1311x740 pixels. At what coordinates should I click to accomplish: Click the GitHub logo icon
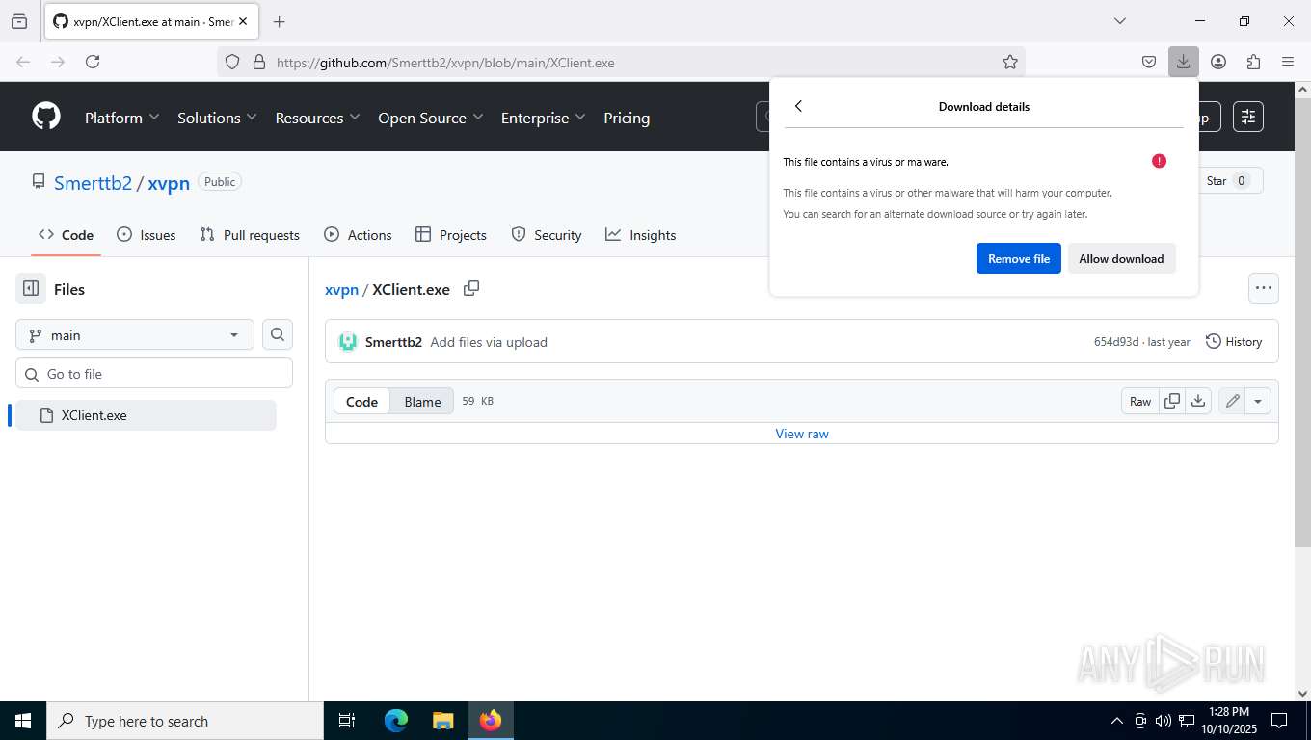[x=46, y=117]
